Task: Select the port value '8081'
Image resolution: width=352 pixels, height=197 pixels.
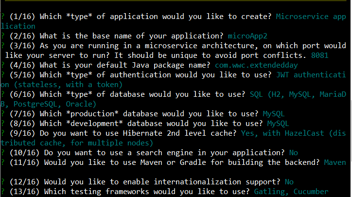Action: click(x=320, y=55)
